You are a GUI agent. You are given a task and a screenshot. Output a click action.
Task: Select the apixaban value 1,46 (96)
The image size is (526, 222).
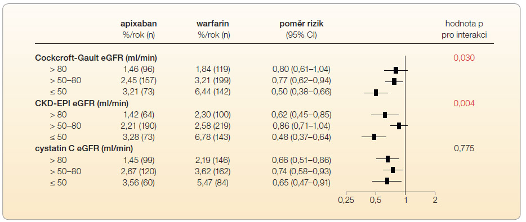pos(139,69)
